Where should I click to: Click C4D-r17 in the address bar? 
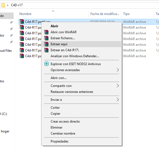click(x=17, y=5)
